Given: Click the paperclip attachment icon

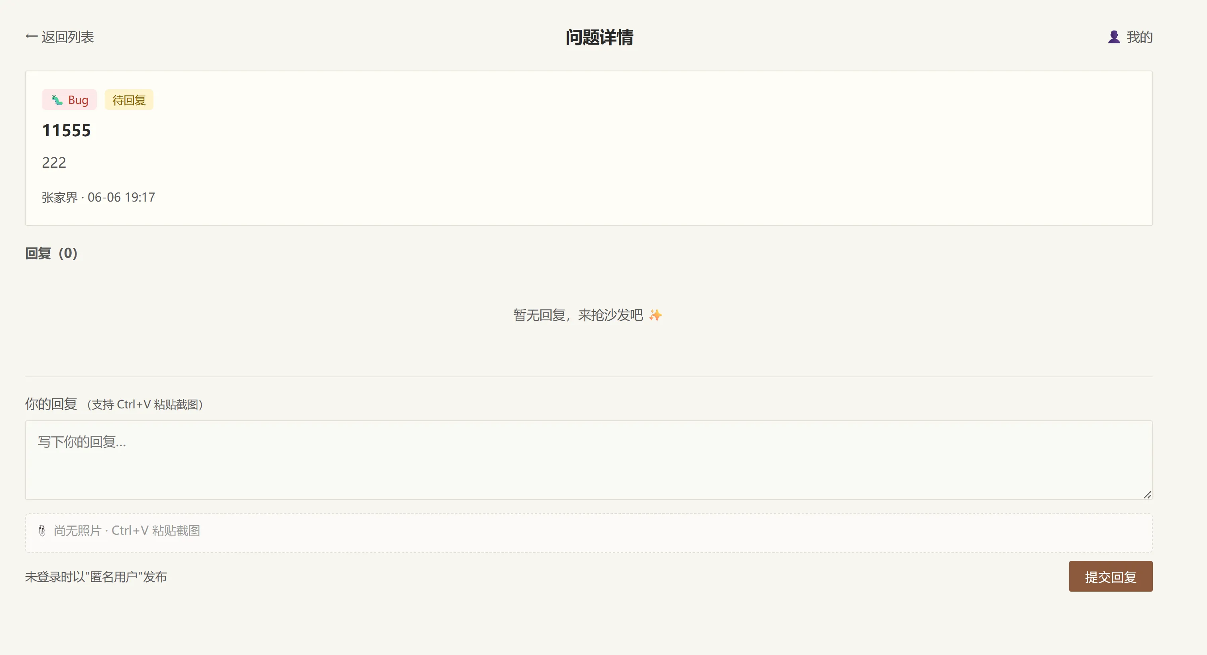Looking at the screenshot, I should [x=42, y=530].
